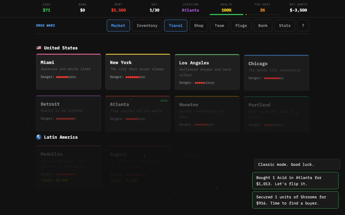
Task: Click the $-3,500 net worth value
Action: pyautogui.click(x=298, y=10)
